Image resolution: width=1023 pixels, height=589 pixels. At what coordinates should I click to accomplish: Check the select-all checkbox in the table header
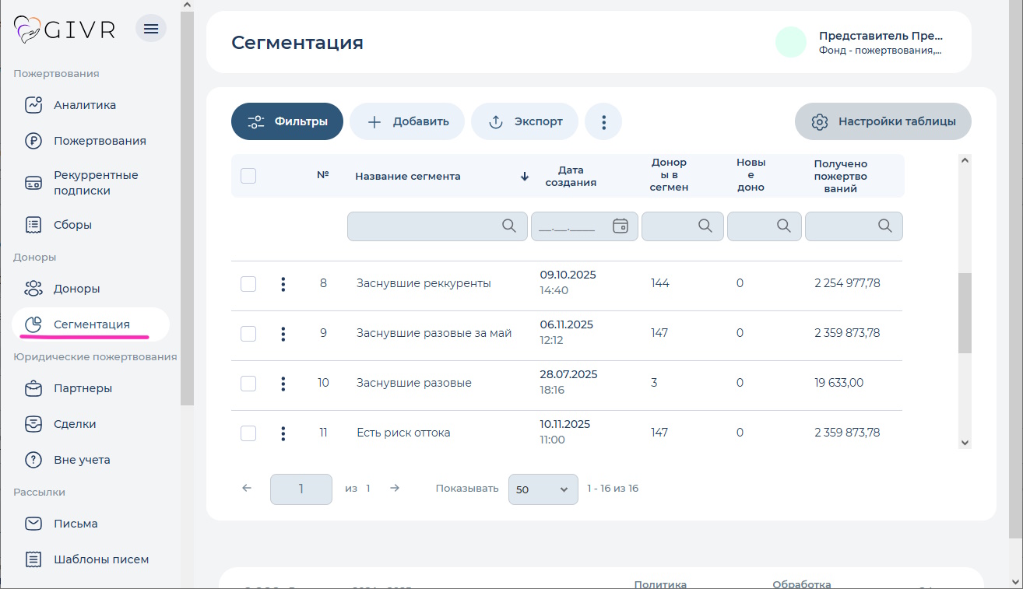tap(248, 176)
